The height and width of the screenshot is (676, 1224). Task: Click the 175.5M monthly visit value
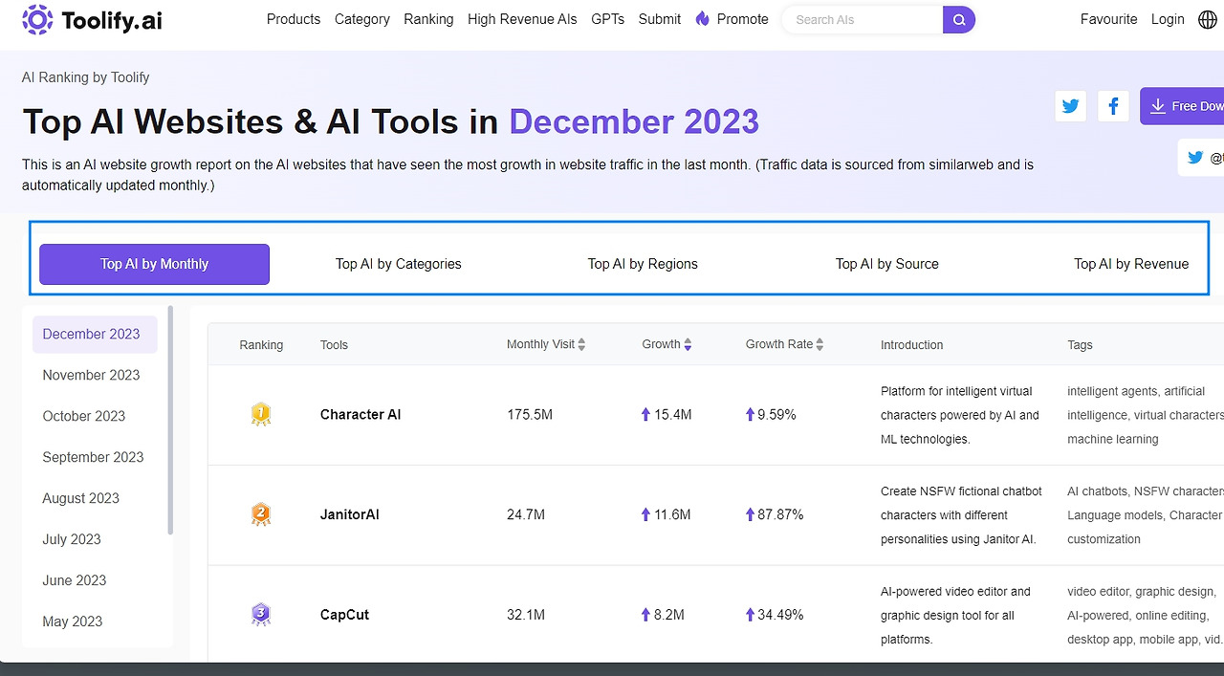point(530,414)
